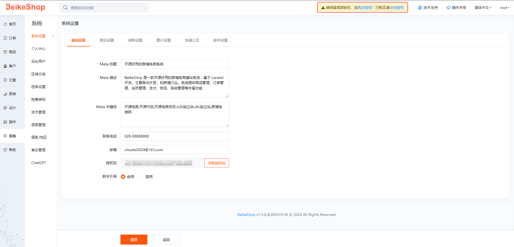The width and height of the screenshot is (514, 247).
Task: Click Meta 描述 textarea resize handle
Action: pyautogui.click(x=227, y=96)
